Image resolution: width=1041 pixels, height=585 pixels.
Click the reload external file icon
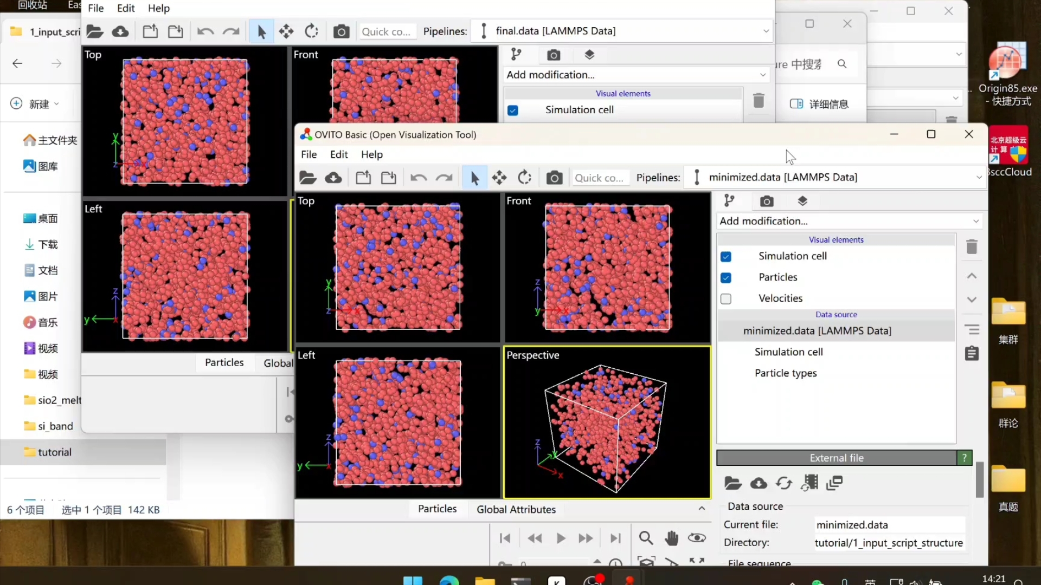click(x=783, y=483)
